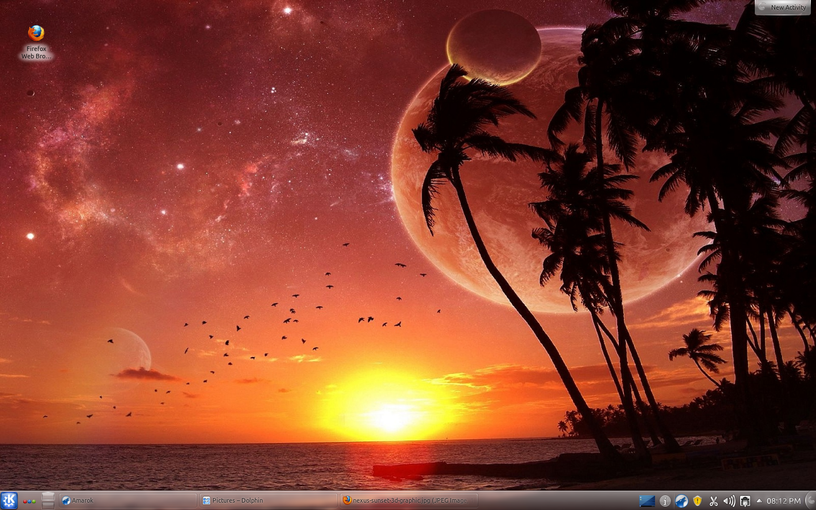Switch to the nexus-sunset-3d-graphic.jpg Firefox window
The width and height of the screenshot is (816, 510).
pos(409,500)
